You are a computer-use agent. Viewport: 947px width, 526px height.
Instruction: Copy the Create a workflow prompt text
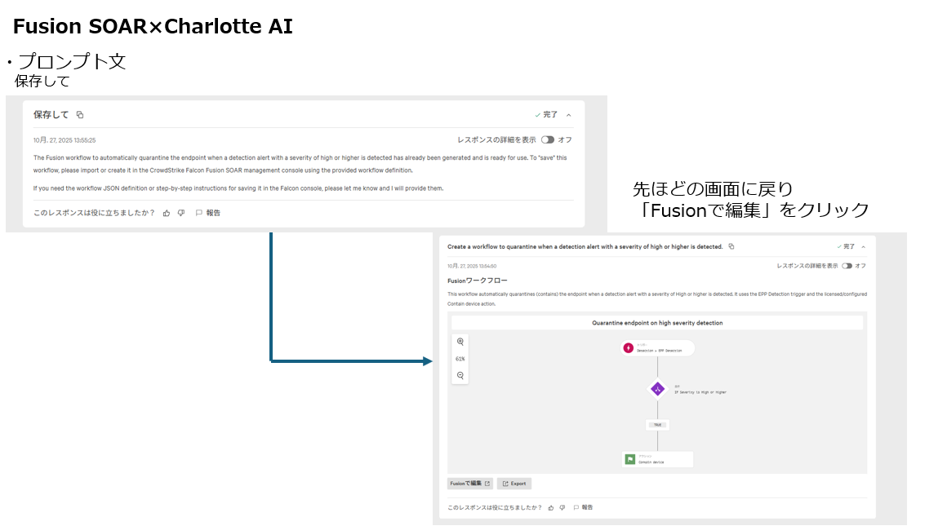coord(731,246)
